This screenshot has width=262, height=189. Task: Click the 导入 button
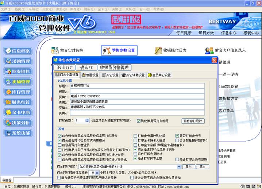pos(189,167)
